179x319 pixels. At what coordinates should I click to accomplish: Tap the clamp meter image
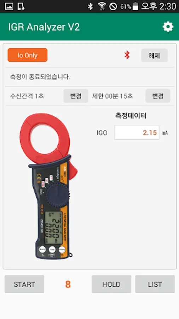[x=48, y=186]
